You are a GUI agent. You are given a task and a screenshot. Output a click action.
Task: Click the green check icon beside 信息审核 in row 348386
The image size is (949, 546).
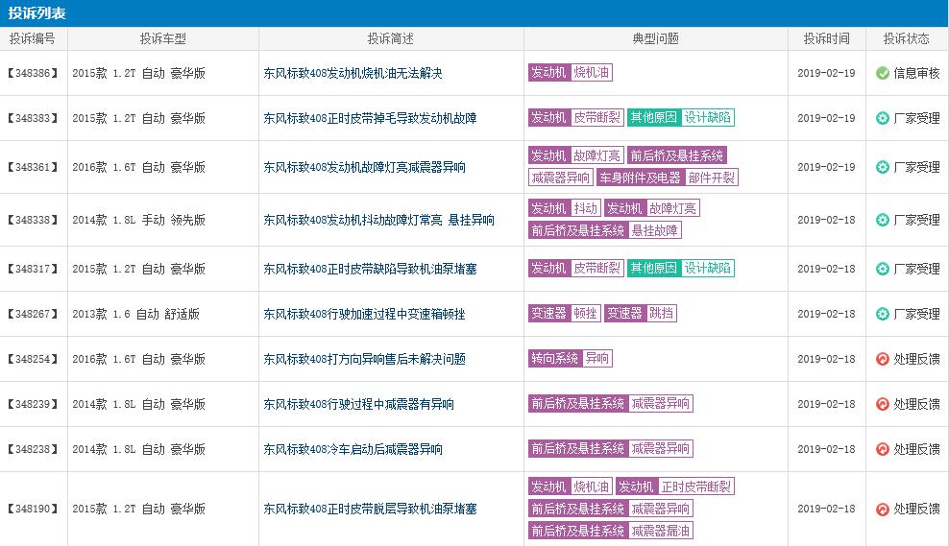click(x=883, y=73)
